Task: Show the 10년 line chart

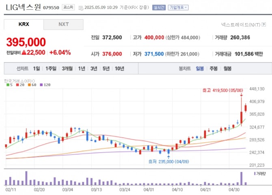Action: (x=119, y=69)
